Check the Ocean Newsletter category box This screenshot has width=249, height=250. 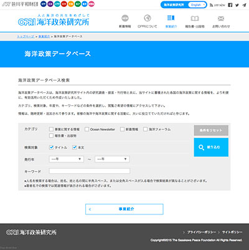click(x=87, y=129)
